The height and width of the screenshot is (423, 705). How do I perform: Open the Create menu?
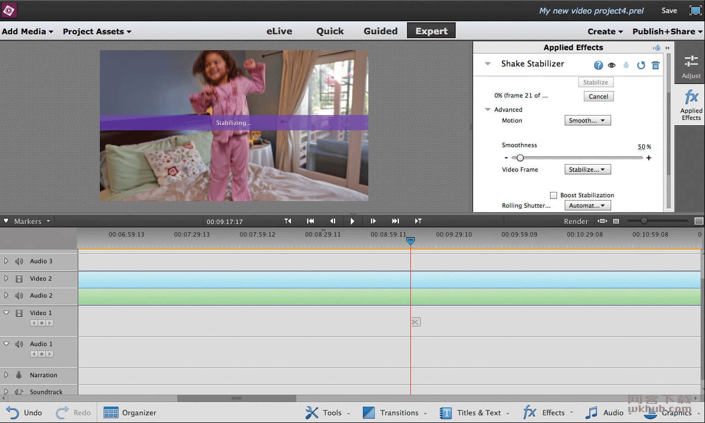[605, 32]
